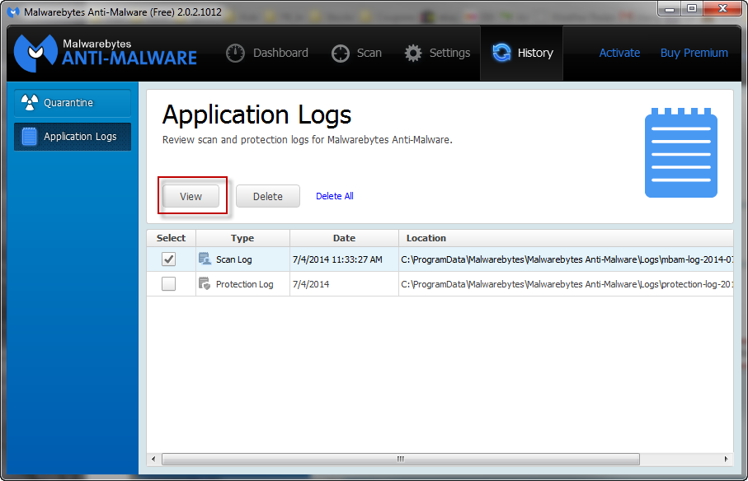Uncheck the Scan Log checkbox
This screenshot has width=748, height=481.
168,259
